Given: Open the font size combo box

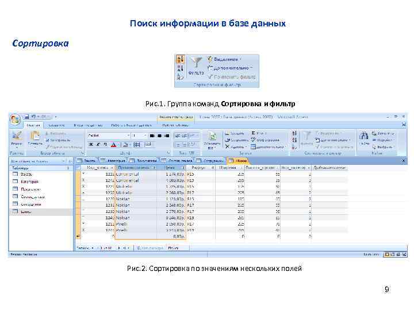Looking at the screenshot, I should [x=139, y=135].
